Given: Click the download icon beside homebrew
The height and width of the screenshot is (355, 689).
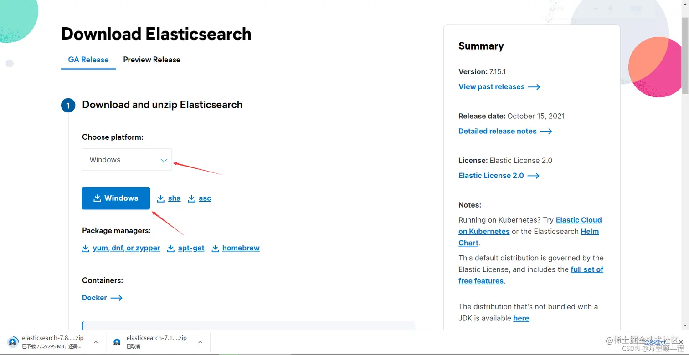Looking at the screenshot, I should 215,248.
